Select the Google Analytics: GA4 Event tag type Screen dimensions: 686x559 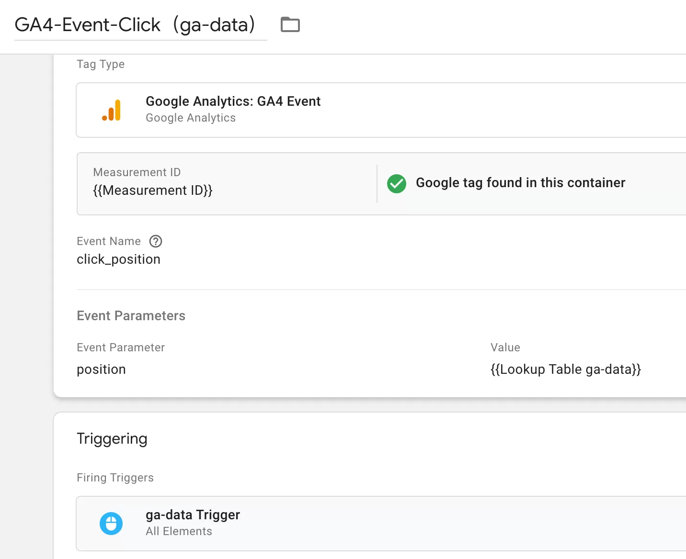pyautogui.click(x=381, y=110)
